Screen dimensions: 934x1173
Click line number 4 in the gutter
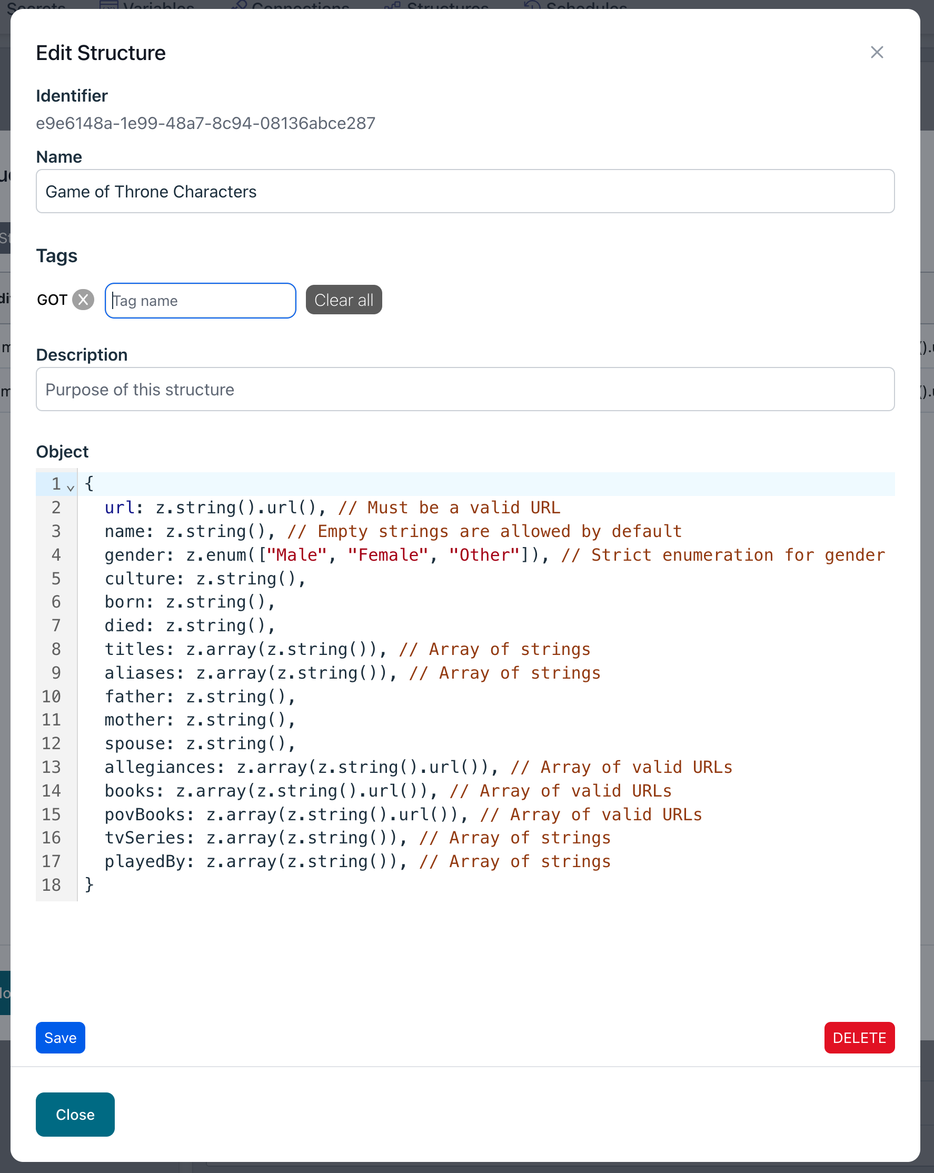56,555
